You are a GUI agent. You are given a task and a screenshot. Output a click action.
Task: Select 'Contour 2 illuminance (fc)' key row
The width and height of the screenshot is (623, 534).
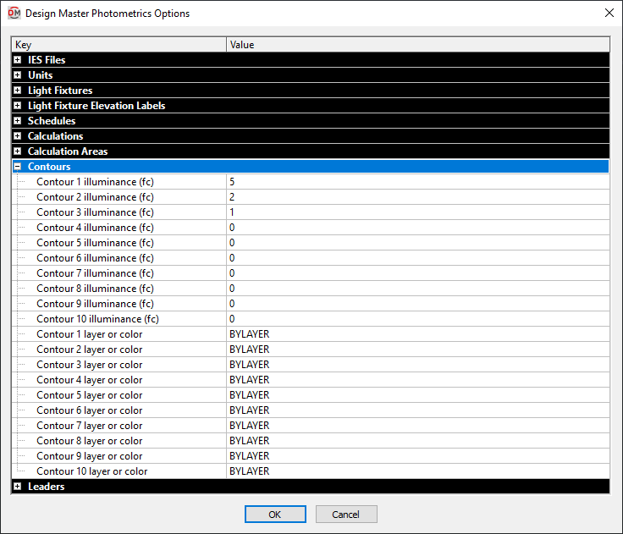tap(95, 197)
